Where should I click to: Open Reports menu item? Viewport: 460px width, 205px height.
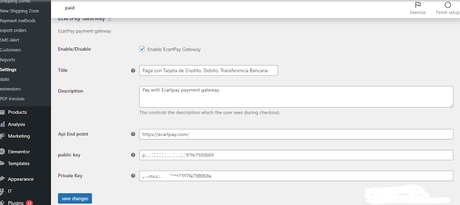coord(8,60)
